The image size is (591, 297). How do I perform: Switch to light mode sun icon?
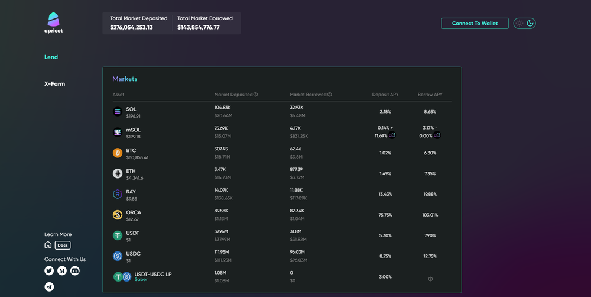pyautogui.click(x=519, y=24)
